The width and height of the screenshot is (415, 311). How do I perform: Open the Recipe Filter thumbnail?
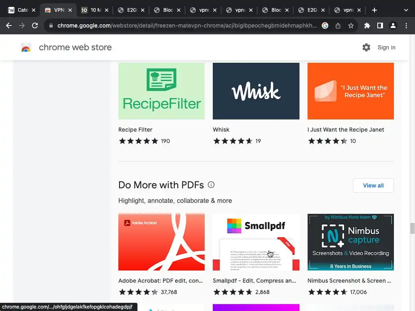[x=161, y=91]
